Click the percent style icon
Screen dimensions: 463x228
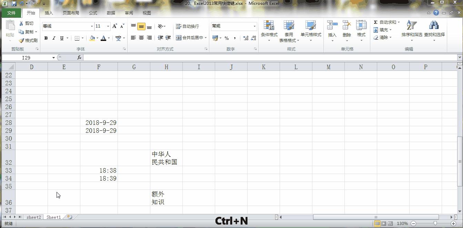227,38
